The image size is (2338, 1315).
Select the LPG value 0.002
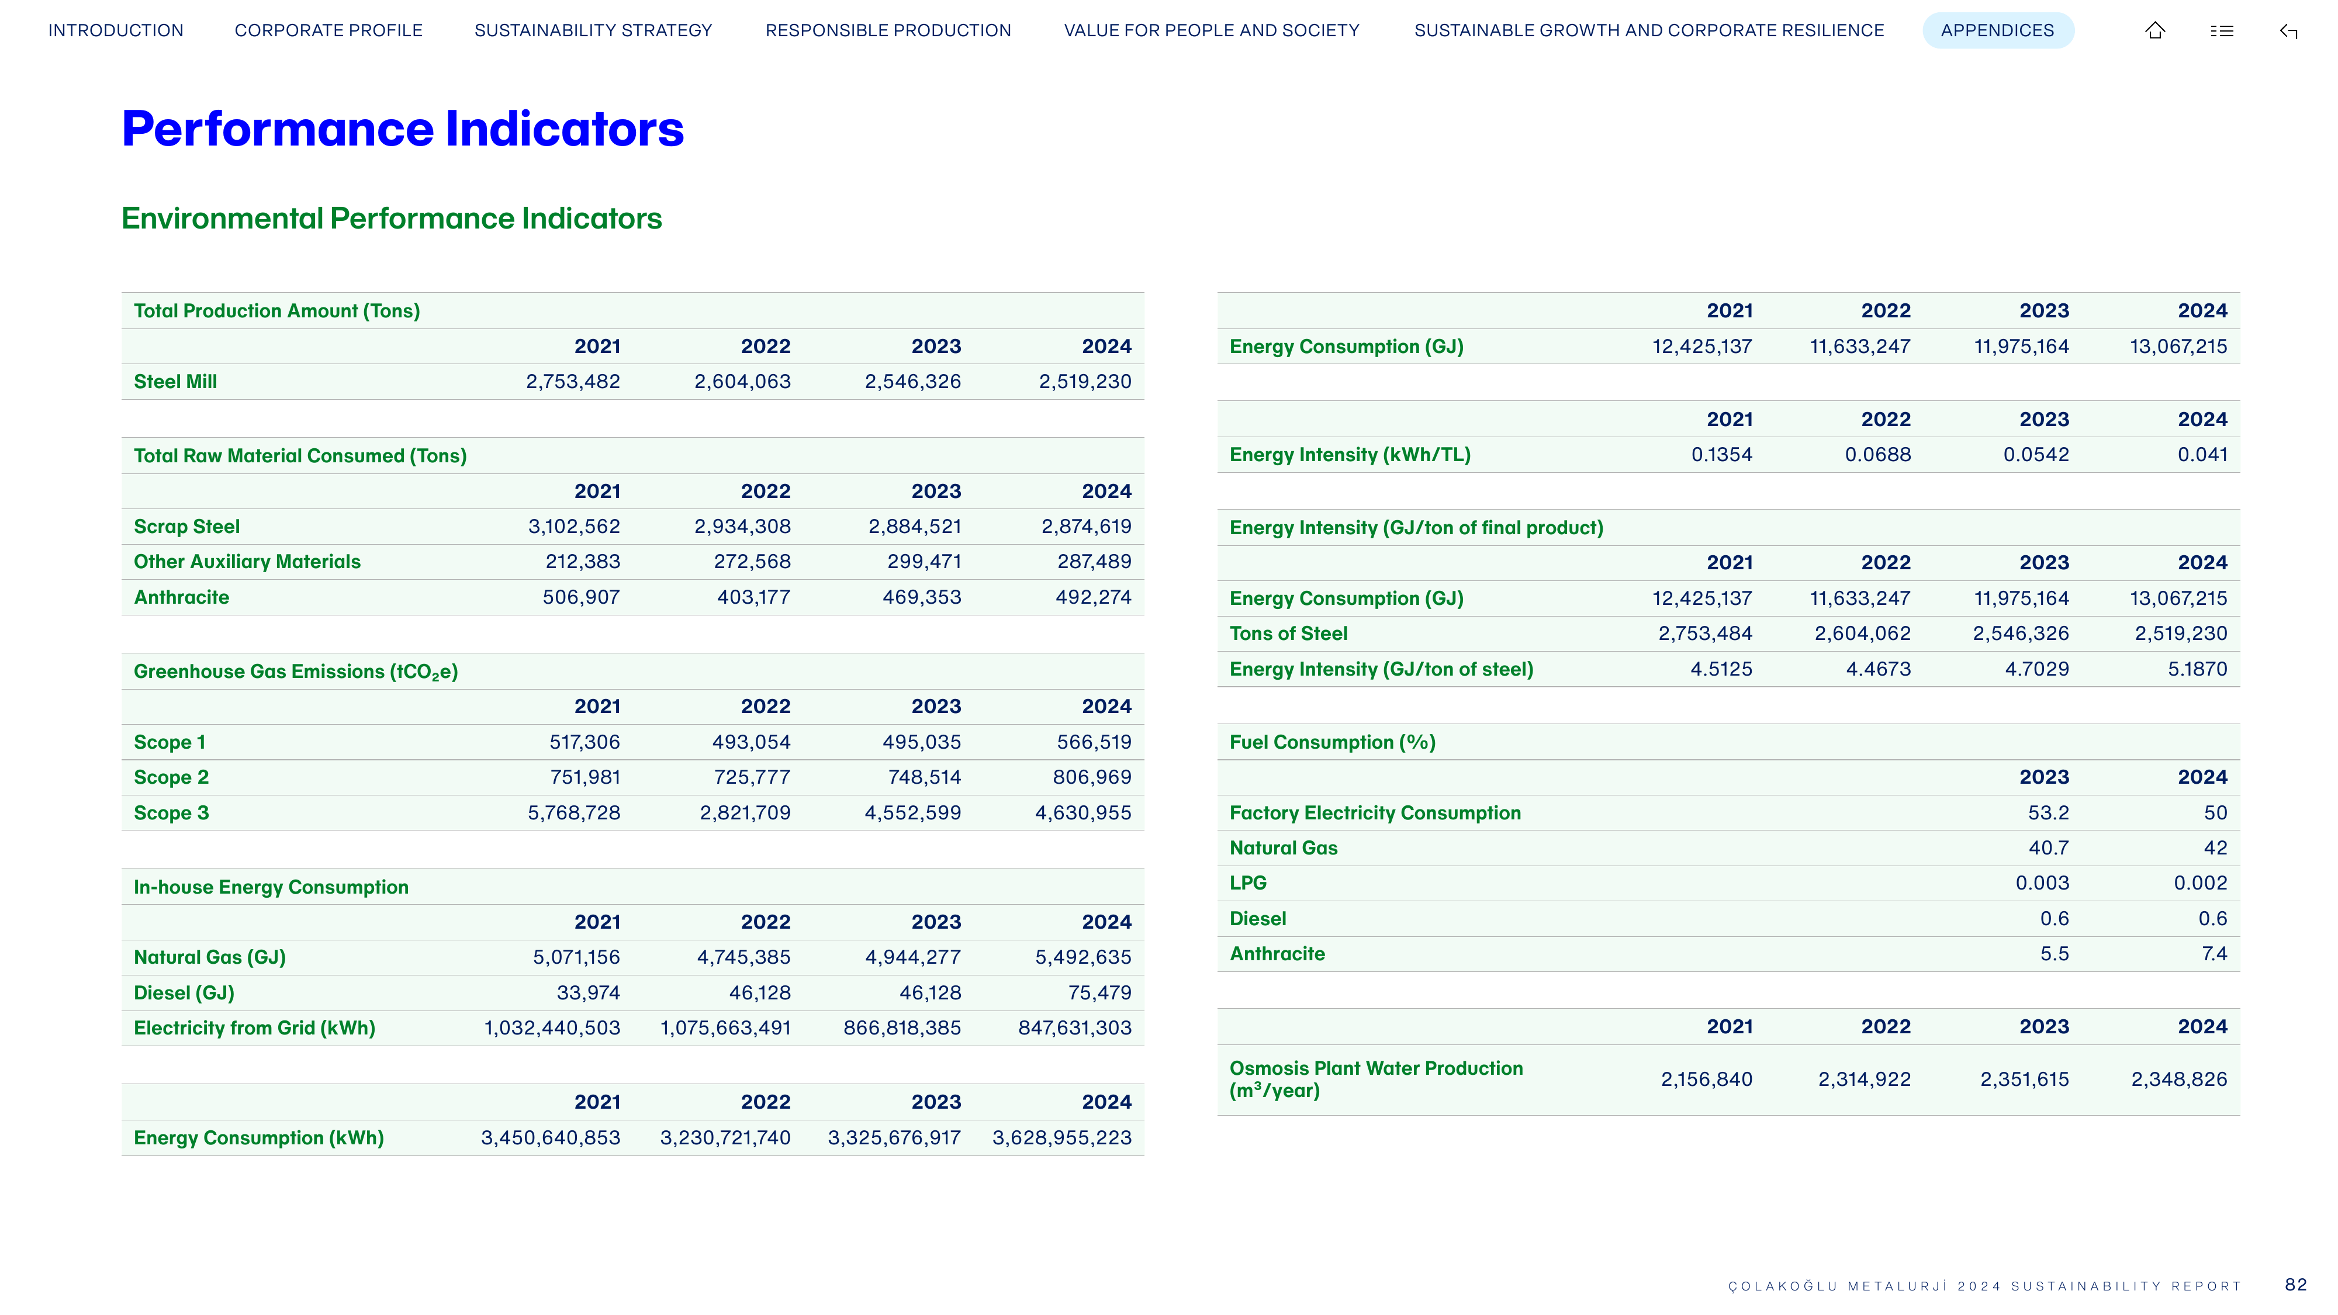[x=2201, y=884]
